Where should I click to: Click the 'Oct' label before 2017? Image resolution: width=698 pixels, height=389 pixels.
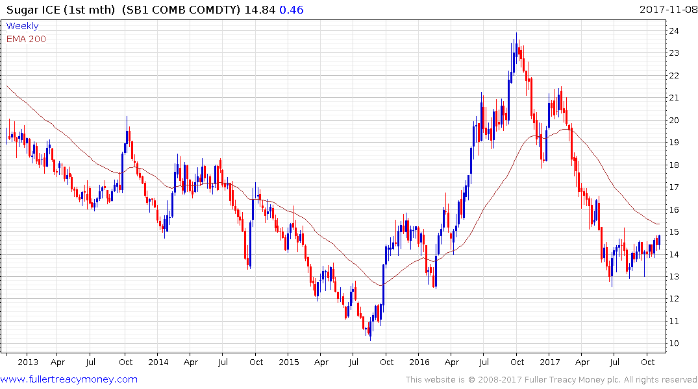(517, 362)
